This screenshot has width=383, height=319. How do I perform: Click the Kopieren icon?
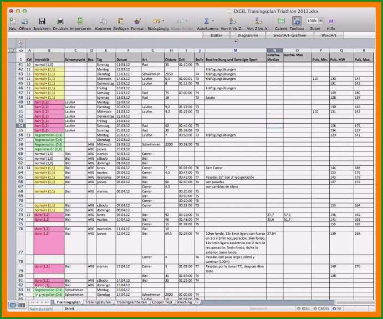(x=103, y=21)
